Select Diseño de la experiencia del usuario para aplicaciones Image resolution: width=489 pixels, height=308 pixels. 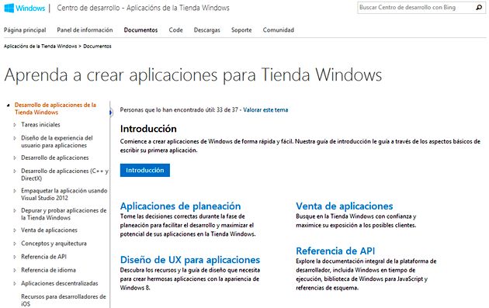[x=57, y=141]
